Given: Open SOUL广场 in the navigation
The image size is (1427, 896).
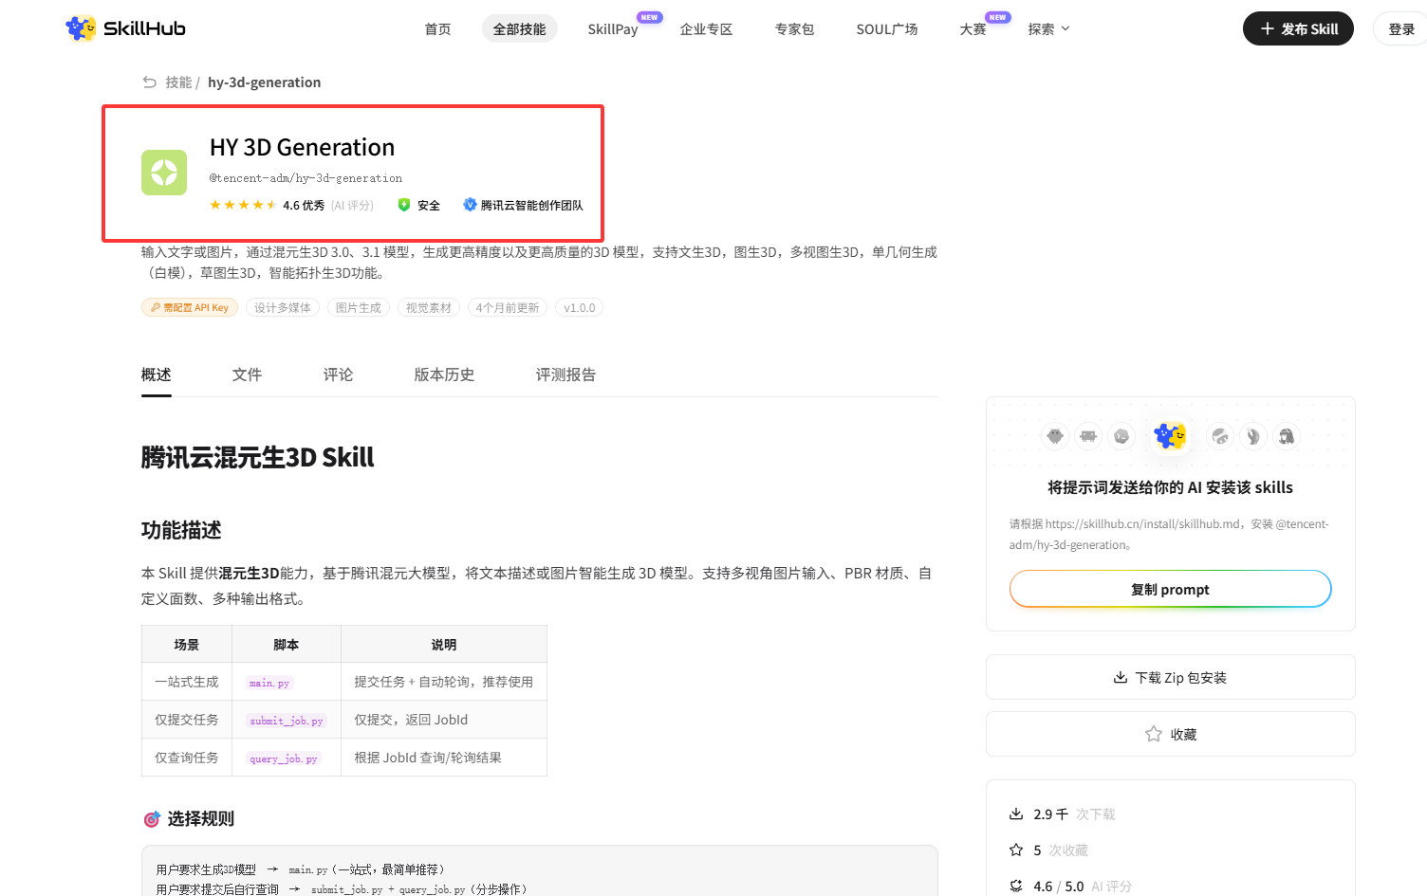Looking at the screenshot, I should 887,29.
